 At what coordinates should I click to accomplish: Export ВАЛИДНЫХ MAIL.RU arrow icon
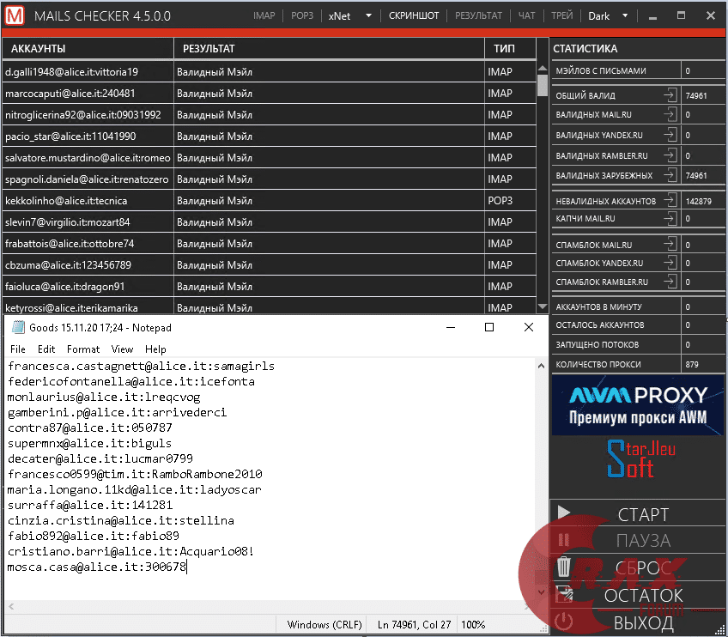[670, 114]
